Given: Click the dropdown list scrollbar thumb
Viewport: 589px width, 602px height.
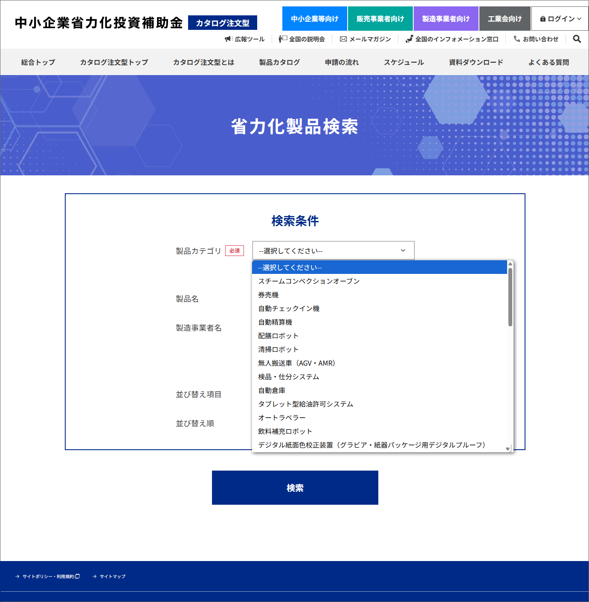Looking at the screenshot, I should click(510, 297).
